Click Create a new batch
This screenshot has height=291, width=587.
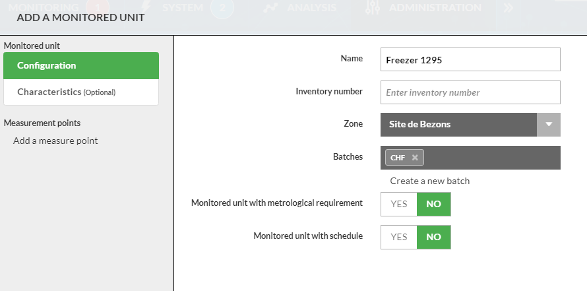[430, 181]
